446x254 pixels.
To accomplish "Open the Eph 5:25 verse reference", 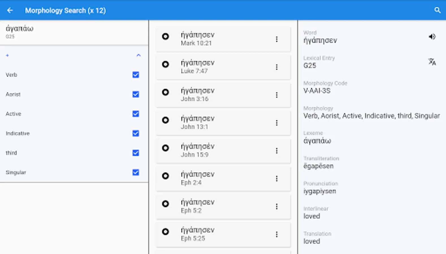I will (x=193, y=238).
